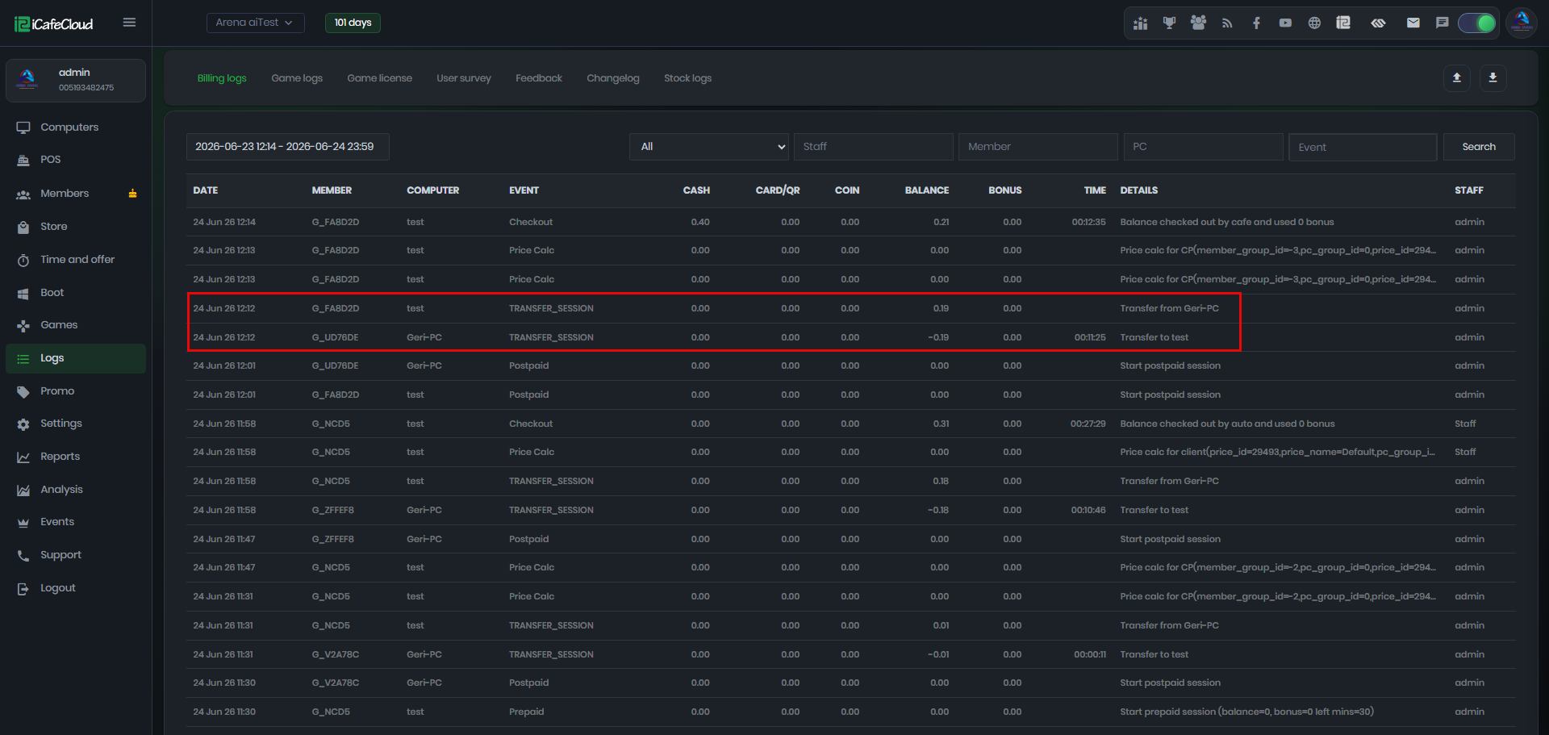Screen dimensions: 1549x735
Task: Open the date range picker field
Action: (x=287, y=147)
